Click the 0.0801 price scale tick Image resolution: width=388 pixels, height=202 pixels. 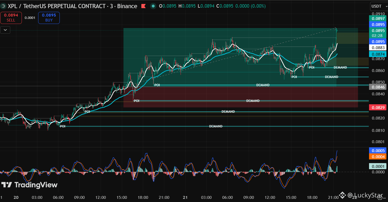378,142
